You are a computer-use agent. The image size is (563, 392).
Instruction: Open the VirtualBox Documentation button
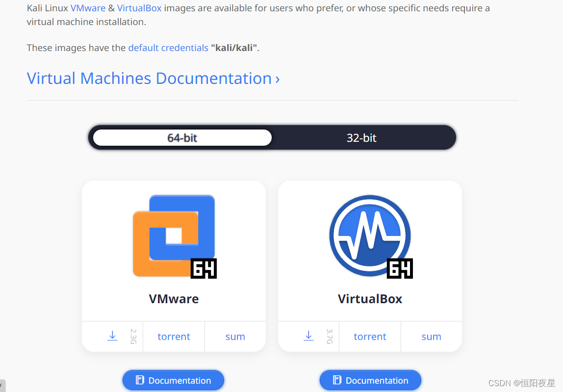point(370,380)
